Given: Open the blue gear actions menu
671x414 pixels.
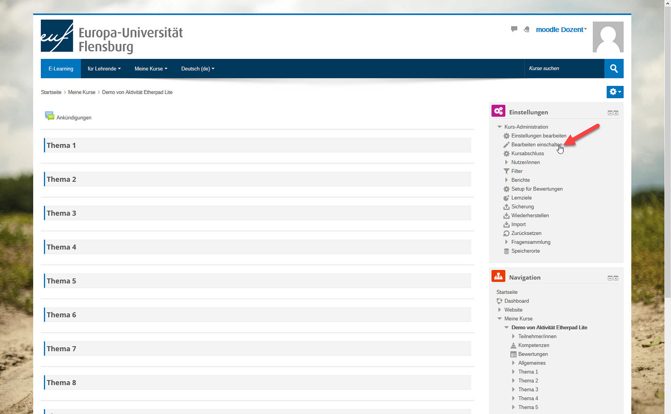Looking at the screenshot, I should 615,92.
